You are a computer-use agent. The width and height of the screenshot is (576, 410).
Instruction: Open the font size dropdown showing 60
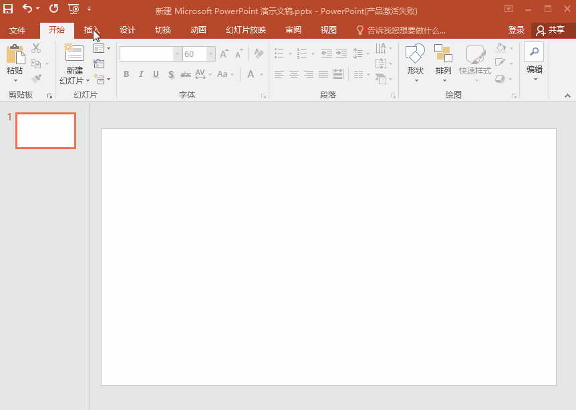click(x=211, y=54)
